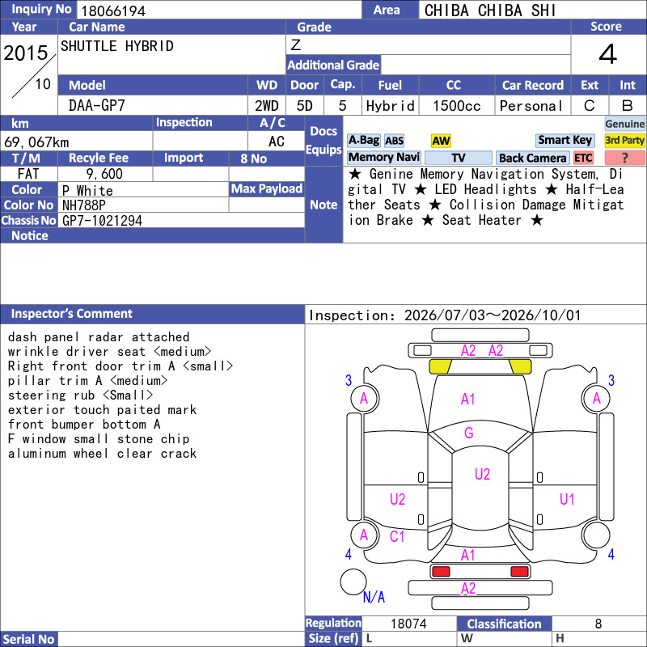Select the color value P White

(87, 191)
